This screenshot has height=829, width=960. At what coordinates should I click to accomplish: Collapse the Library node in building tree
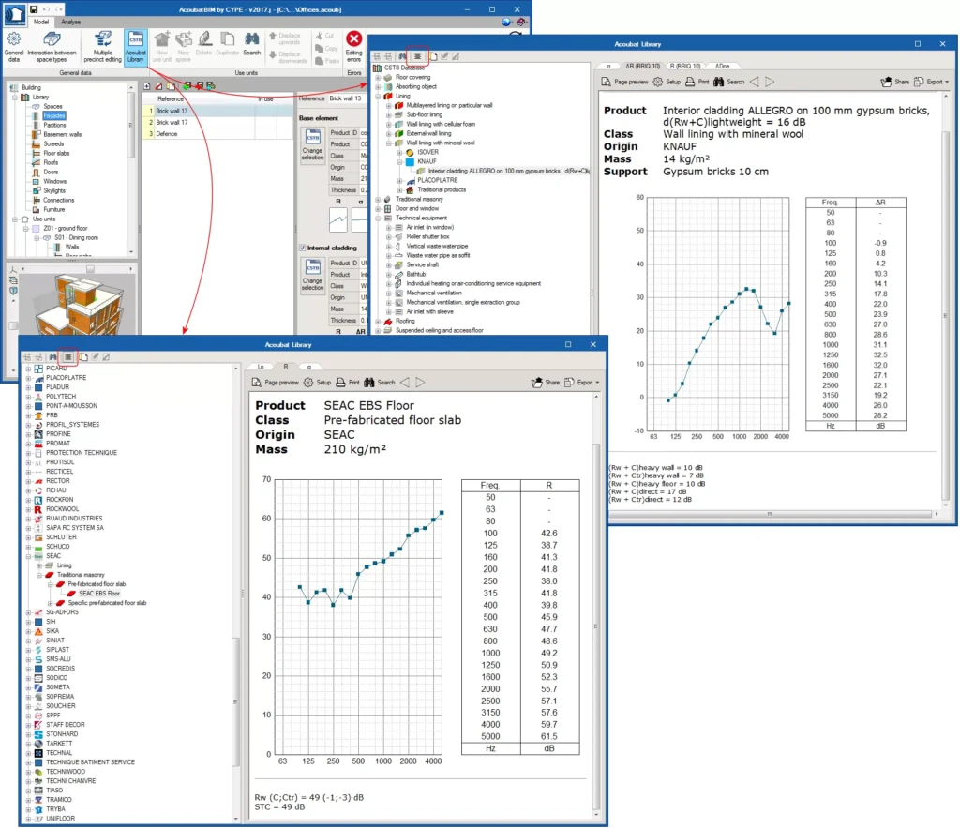click(x=15, y=98)
